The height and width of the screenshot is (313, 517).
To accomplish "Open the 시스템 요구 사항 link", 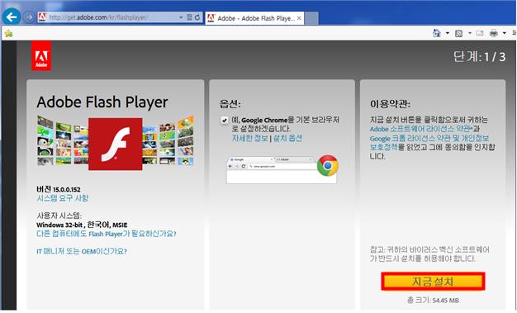I will click(x=63, y=198).
